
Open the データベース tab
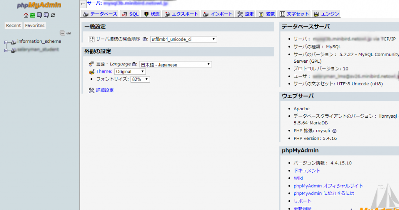pyautogui.click(x=100, y=14)
